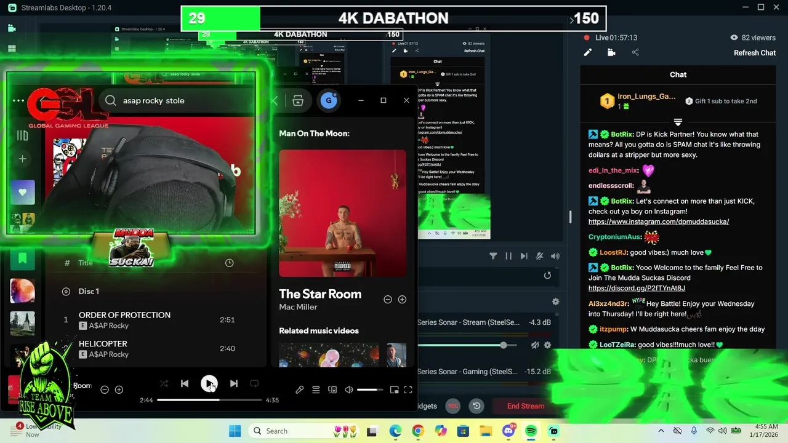Open Liked Songs heart tile in sidebar
Screen dimensions: 788x443
pos(23,193)
